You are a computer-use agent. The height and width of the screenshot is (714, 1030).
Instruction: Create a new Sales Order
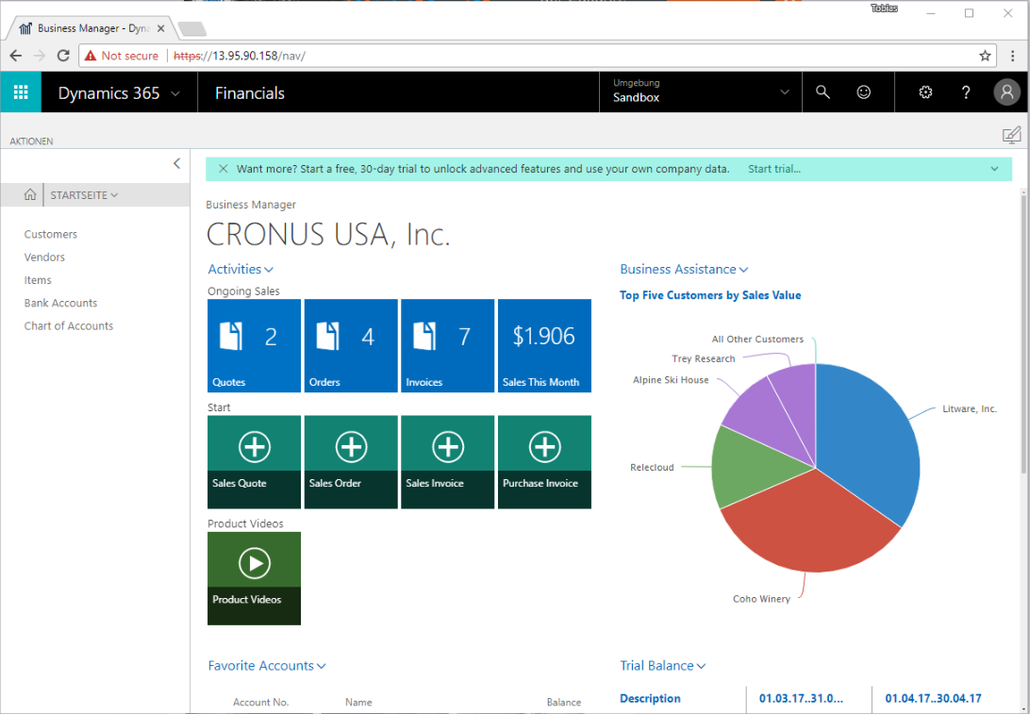(351, 462)
